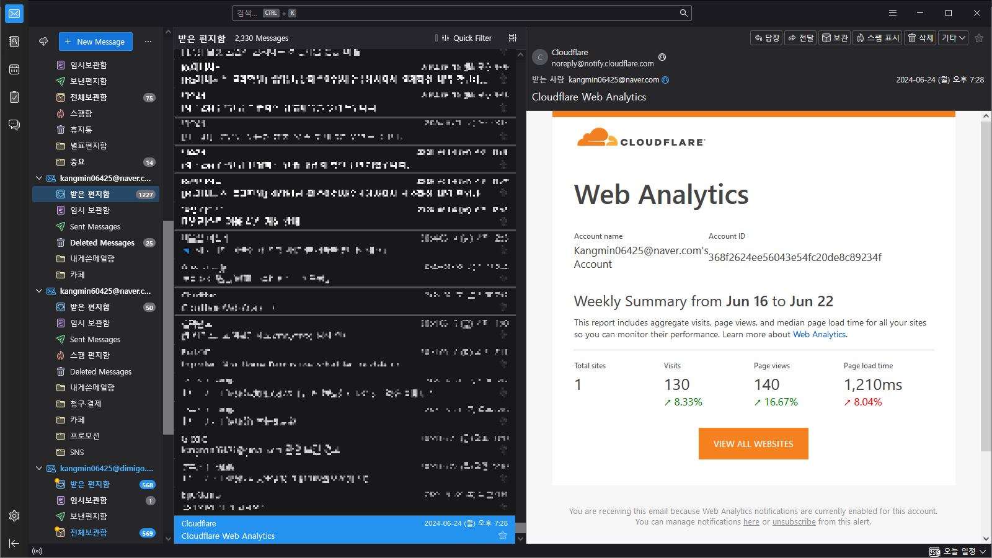Open the 전체보관함 folder with 569 unread
The width and height of the screenshot is (992, 558).
(96, 533)
